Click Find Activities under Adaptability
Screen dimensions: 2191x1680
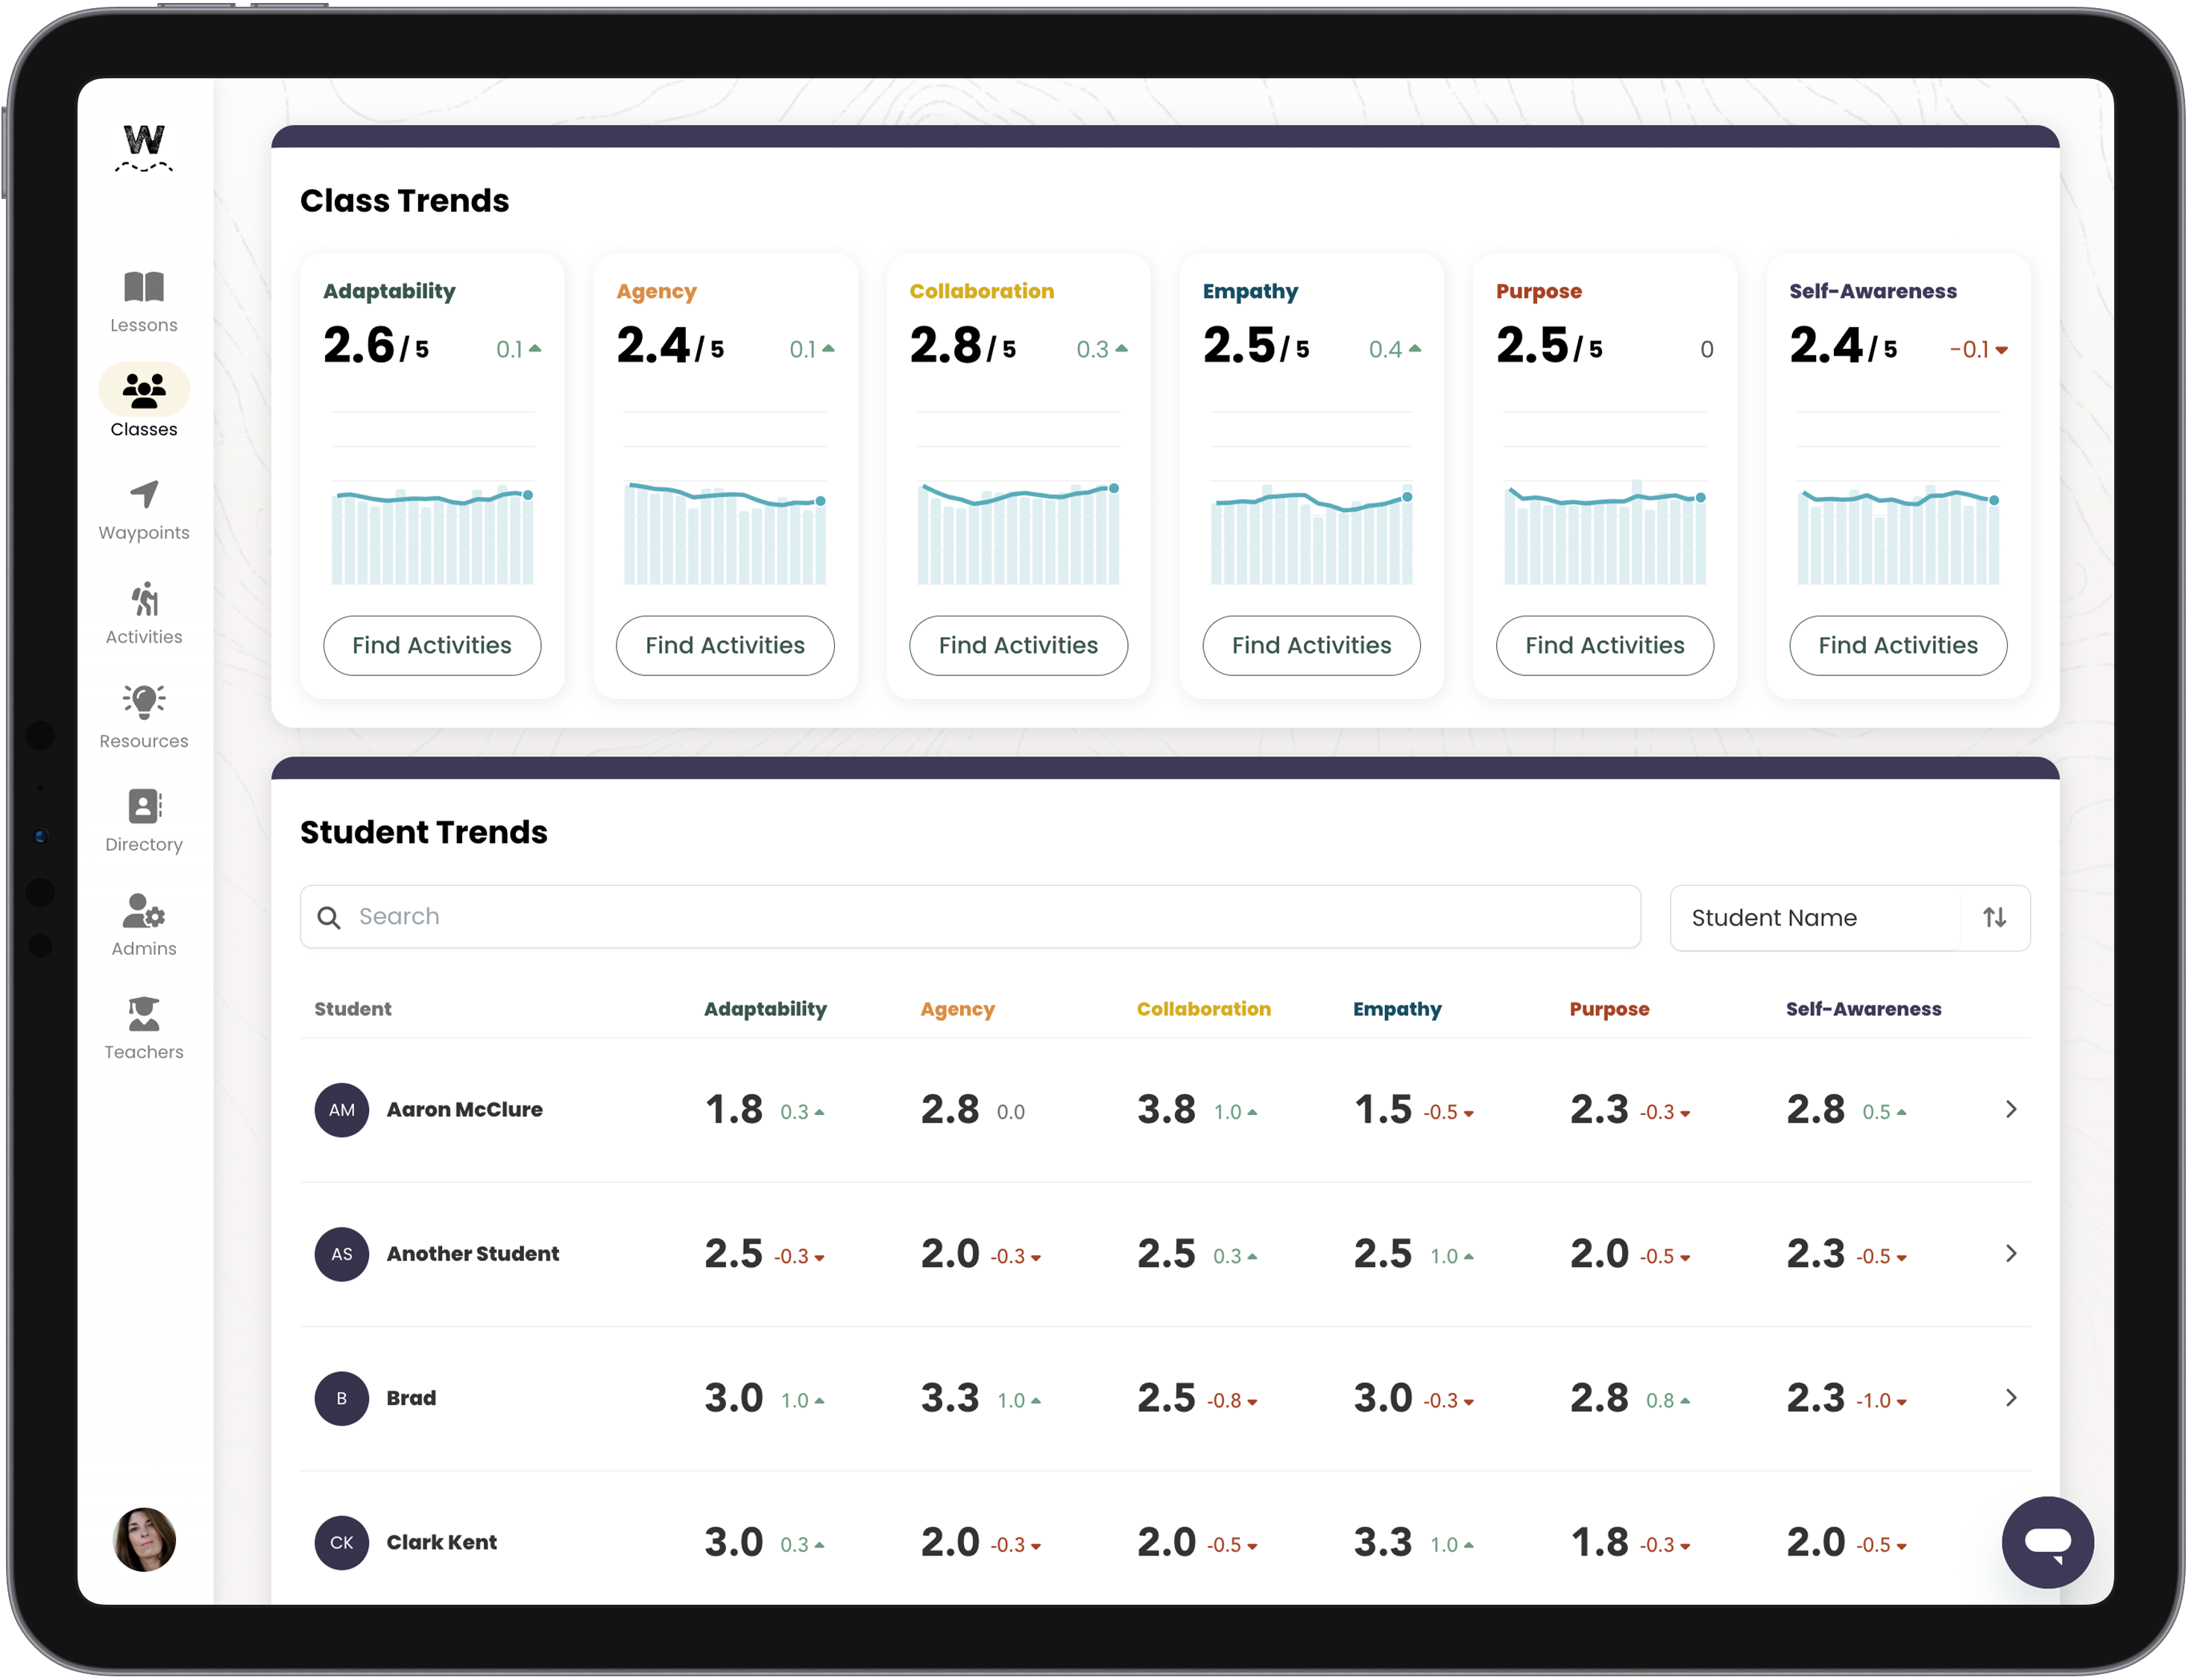point(432,645)
